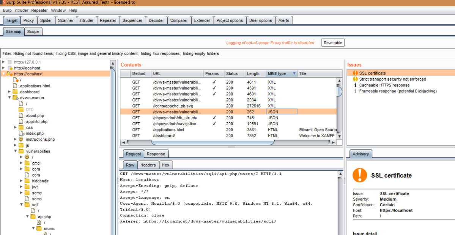The height and width of the screenshot is (235, 455).
Task: Click the js folder icon
Action: (x=21, y=145)
